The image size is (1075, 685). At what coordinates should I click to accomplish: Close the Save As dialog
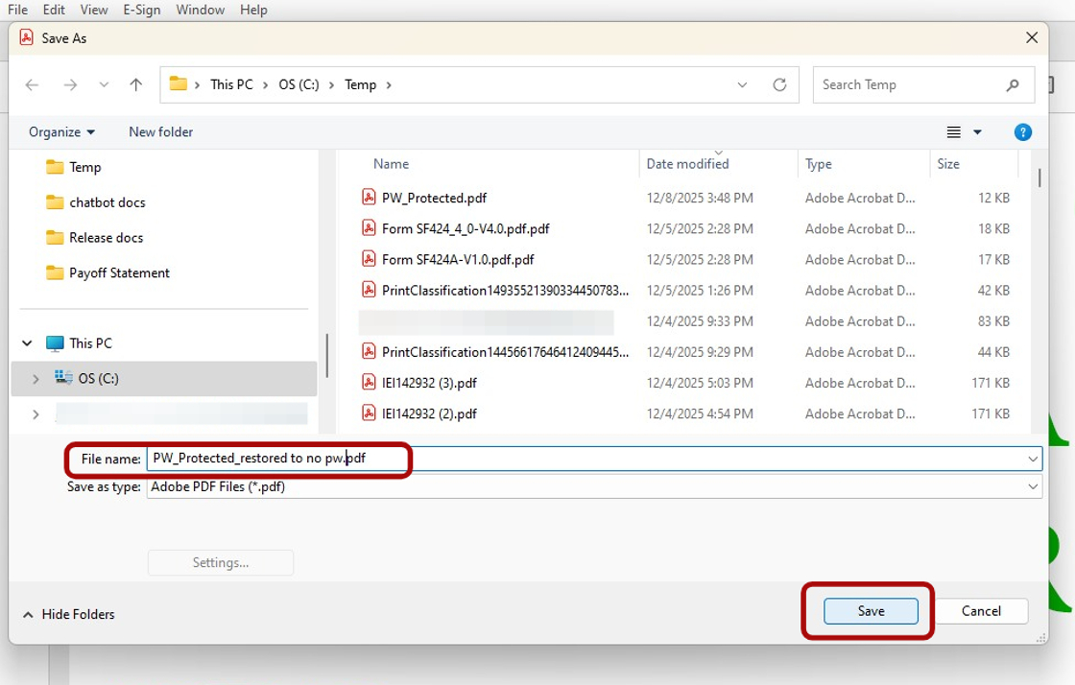1031,38
